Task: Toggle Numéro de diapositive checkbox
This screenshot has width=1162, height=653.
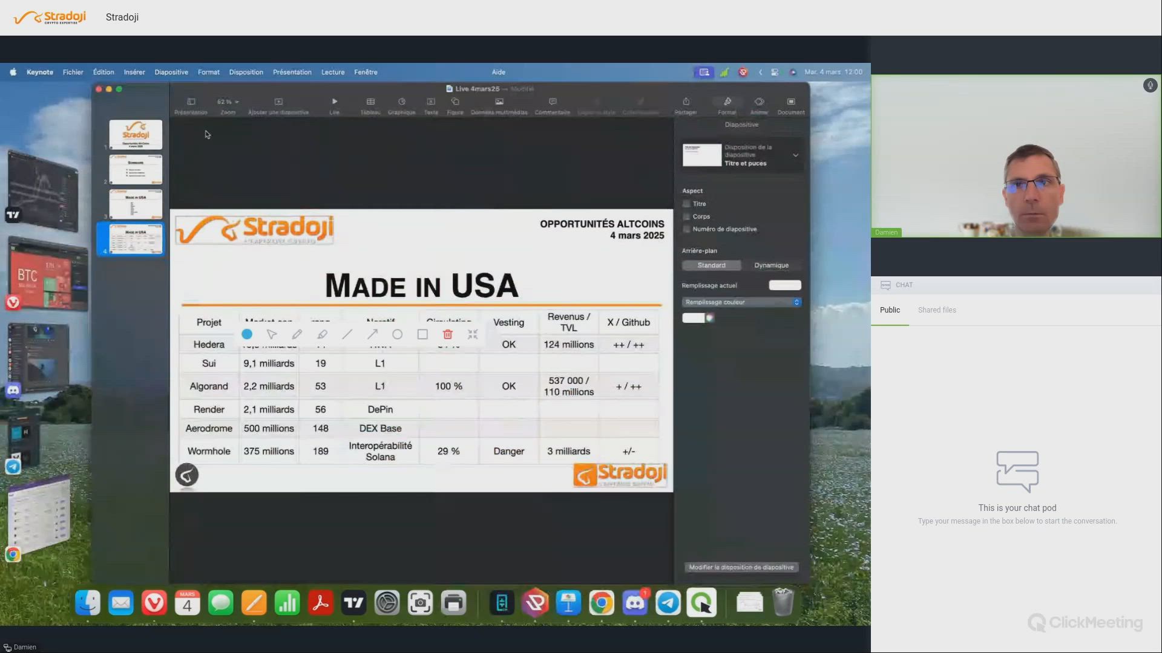Action: 686,229
